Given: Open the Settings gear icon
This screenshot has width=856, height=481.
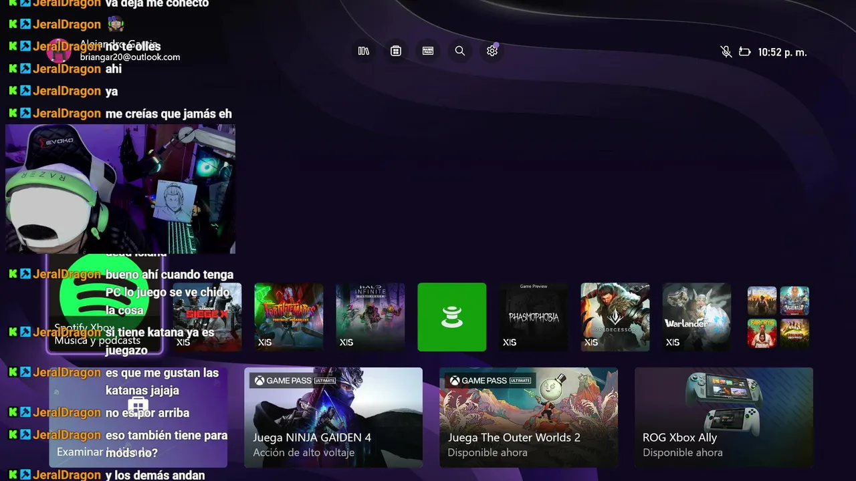Looking at the screenshot, I should (492, 51).
